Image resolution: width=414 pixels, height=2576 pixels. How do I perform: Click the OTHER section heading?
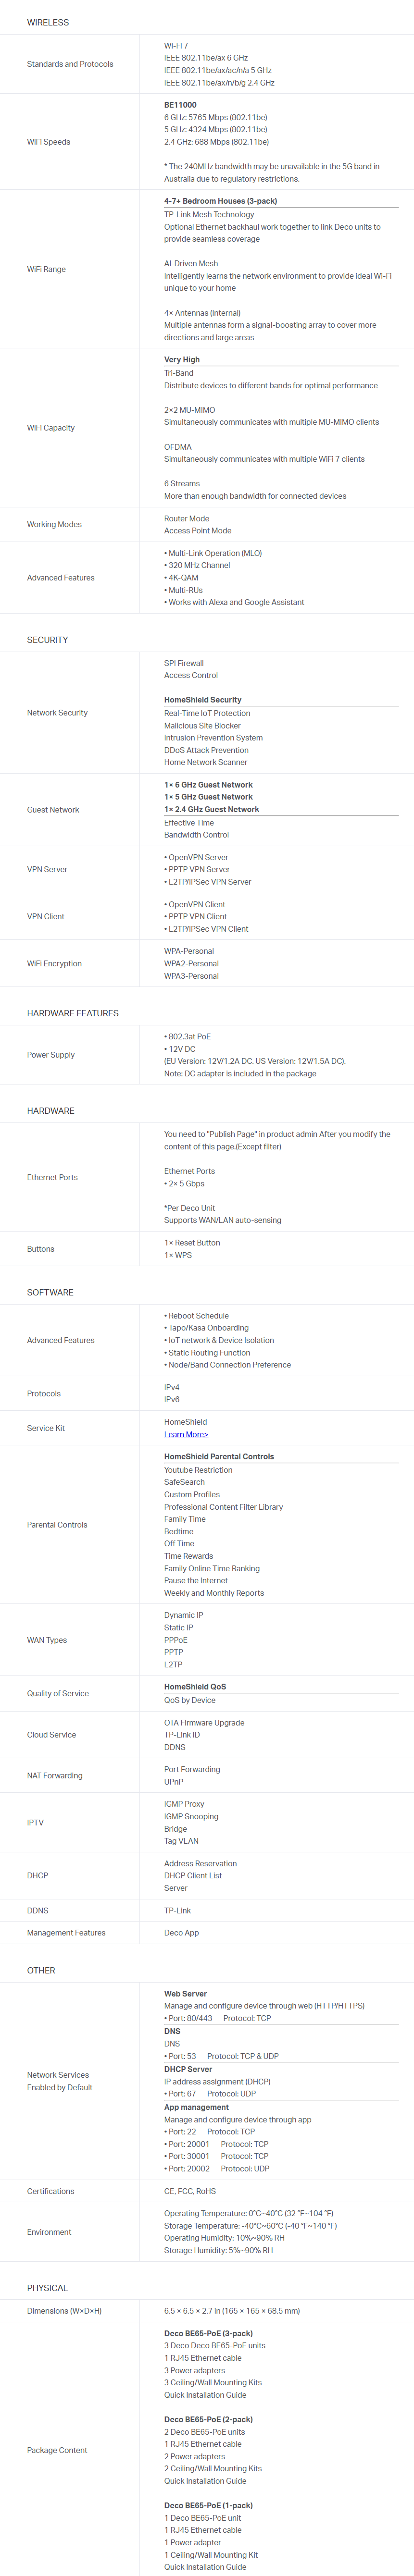click(41, 1970)
